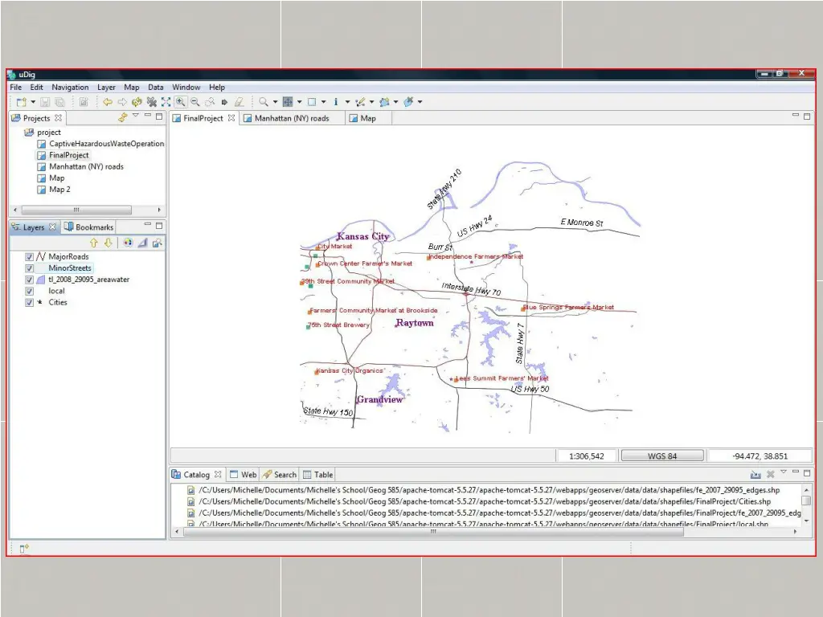Click the Remove icon in Catalog panel

click(770, 474)
